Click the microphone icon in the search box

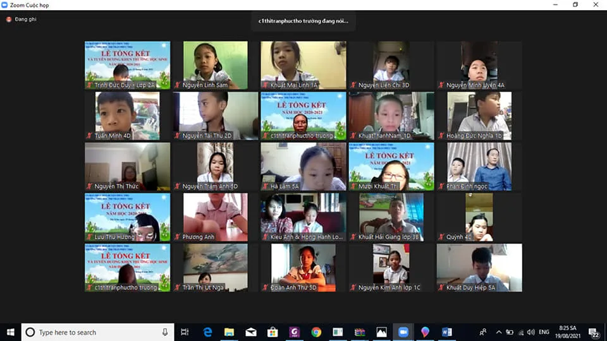(165, 332)
